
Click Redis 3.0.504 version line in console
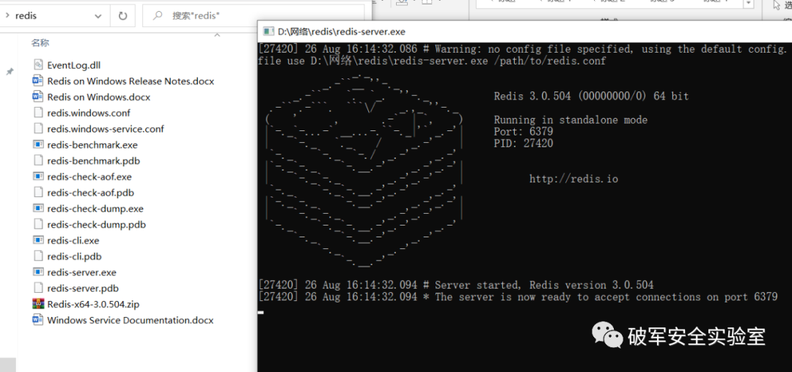(x=591, y=96)
